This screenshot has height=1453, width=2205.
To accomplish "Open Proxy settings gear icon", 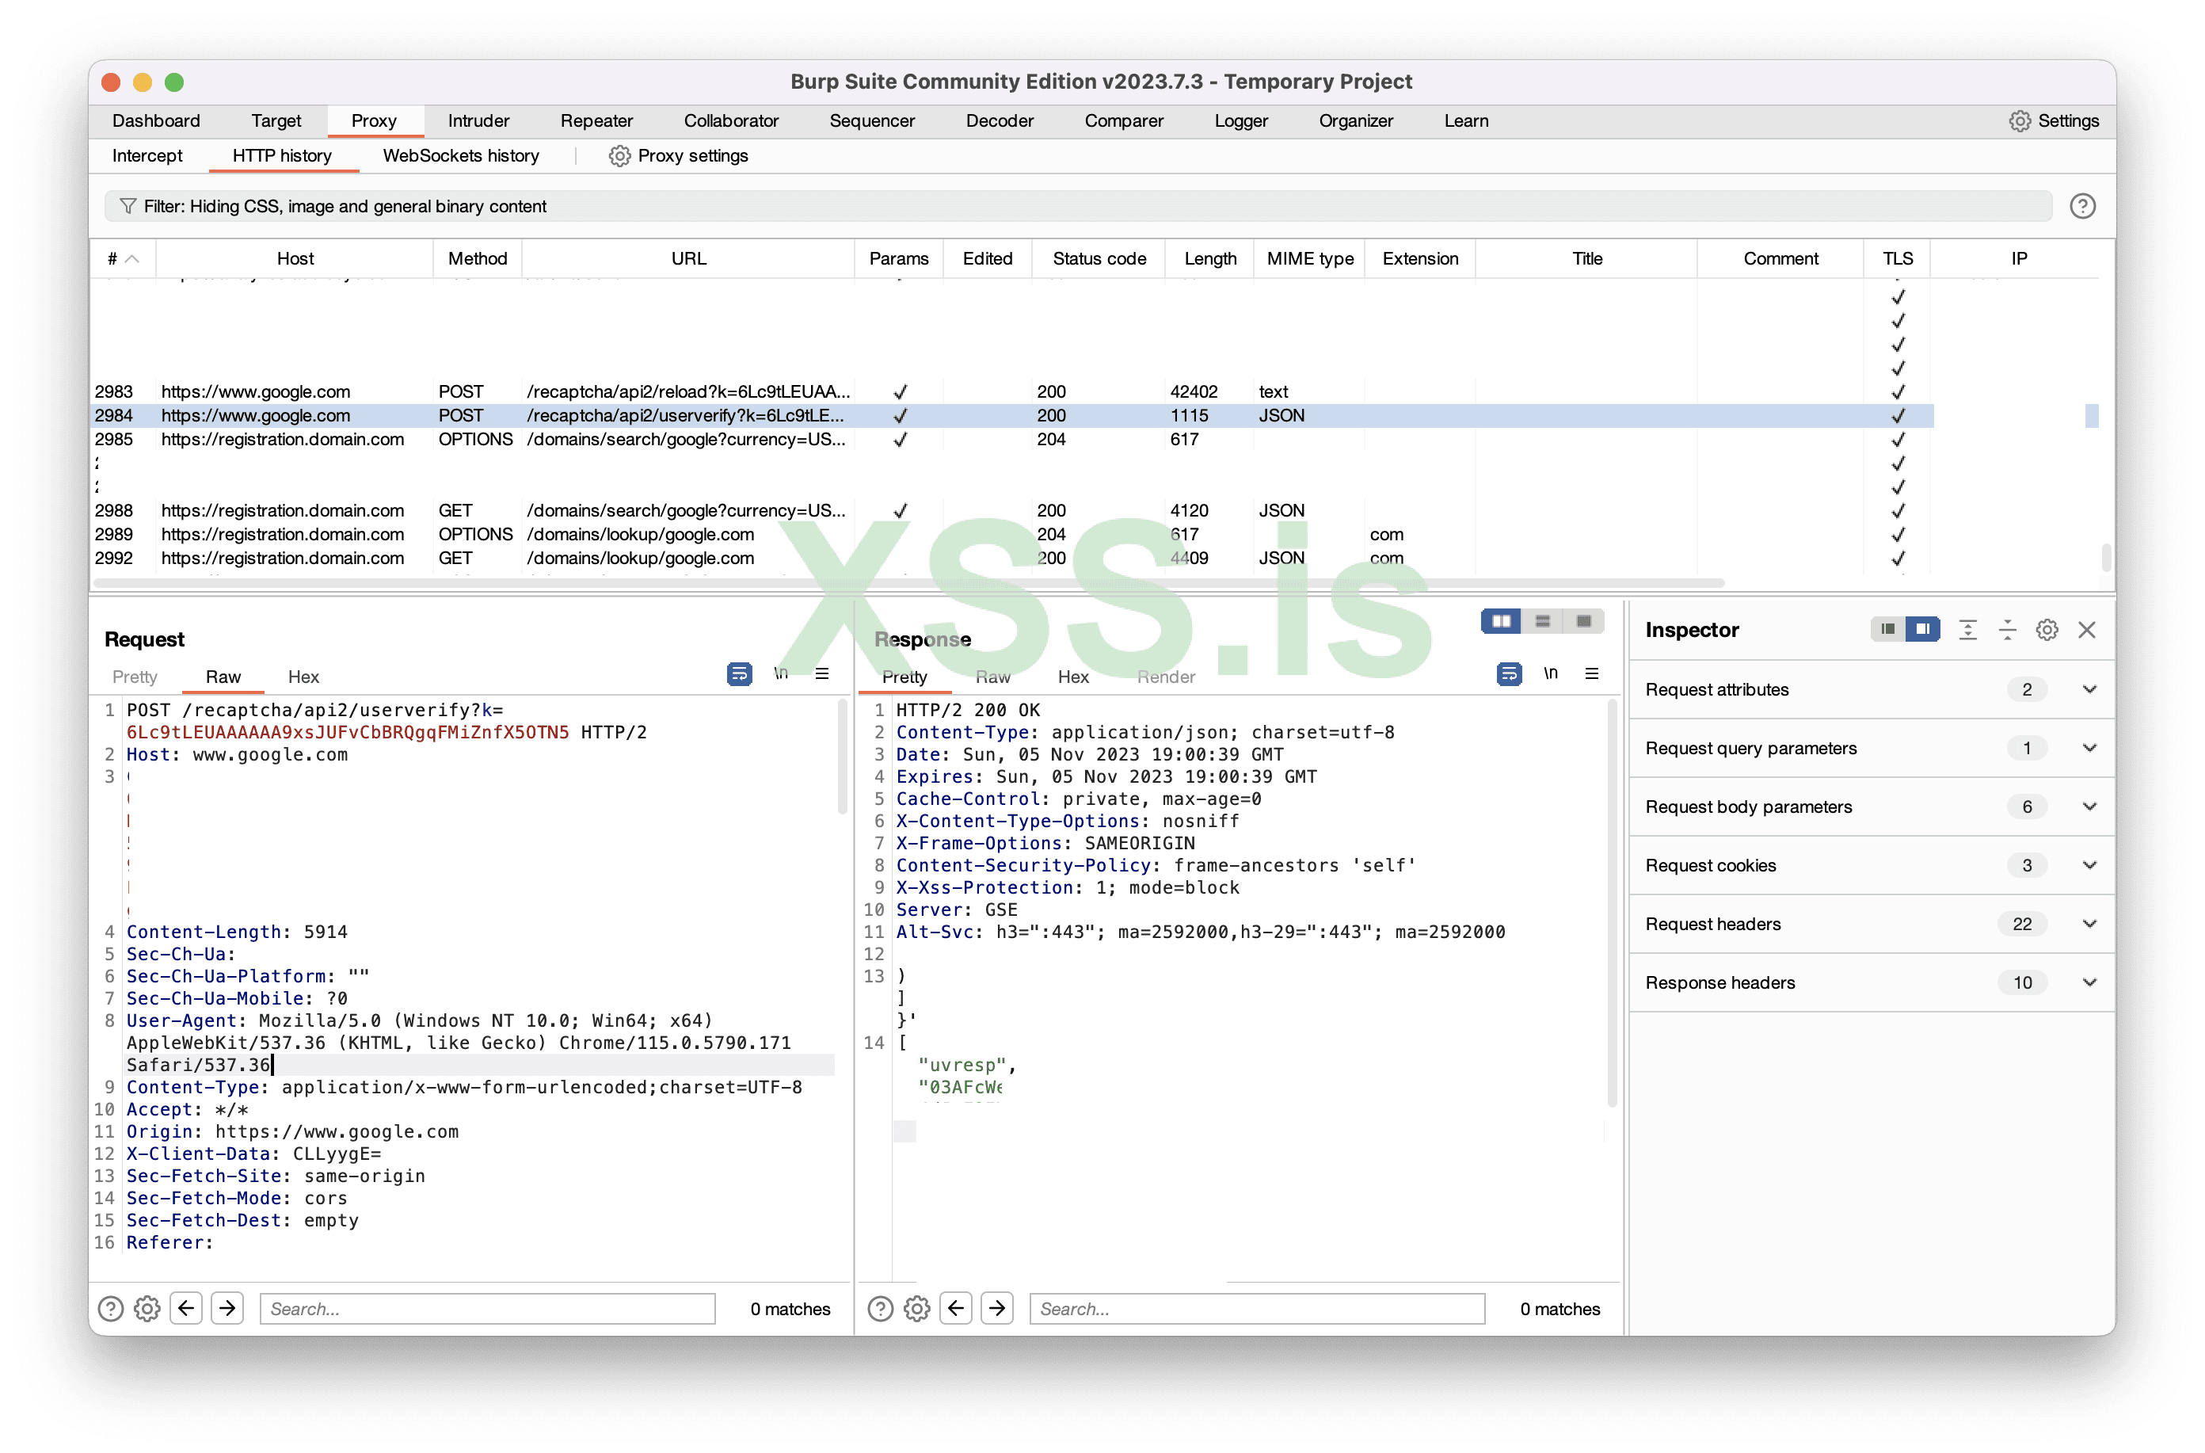I will (619, 155).
